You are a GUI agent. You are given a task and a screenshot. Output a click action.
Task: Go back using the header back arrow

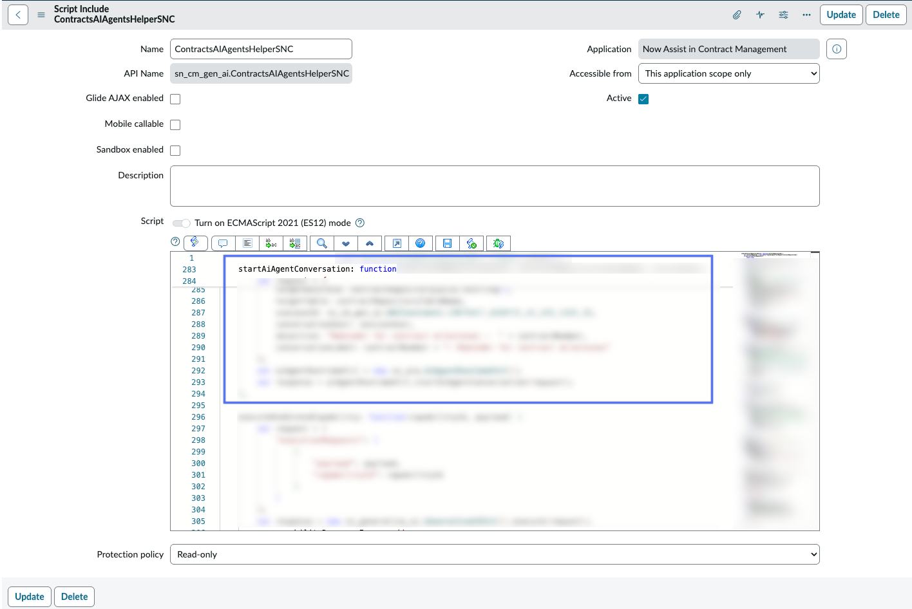[x=18, y=15]
